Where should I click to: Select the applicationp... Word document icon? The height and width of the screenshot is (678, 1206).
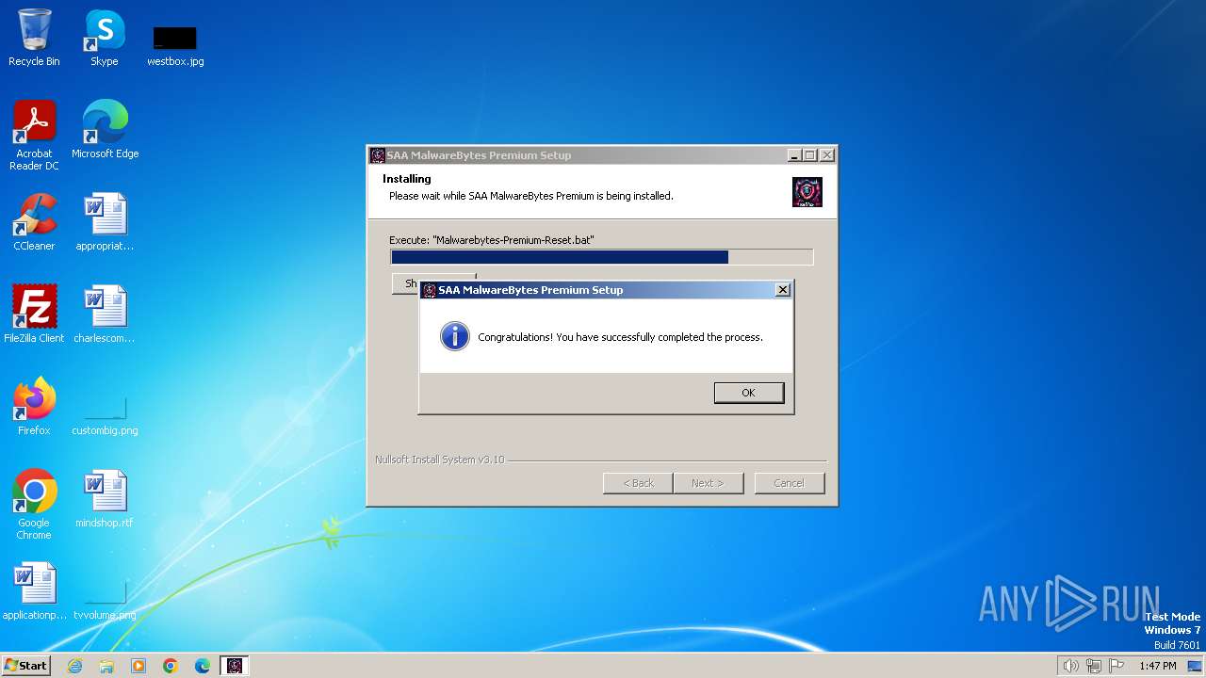coord(34,591)
